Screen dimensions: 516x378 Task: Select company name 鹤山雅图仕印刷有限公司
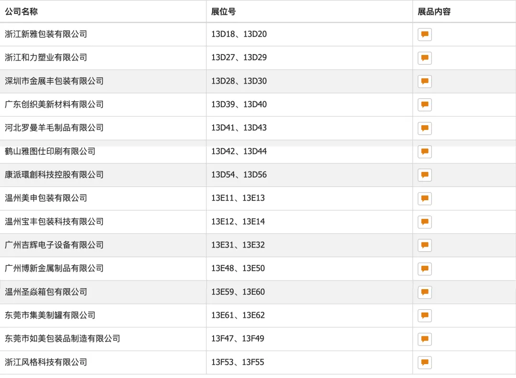pyautogui.click(x=50, y=151)
